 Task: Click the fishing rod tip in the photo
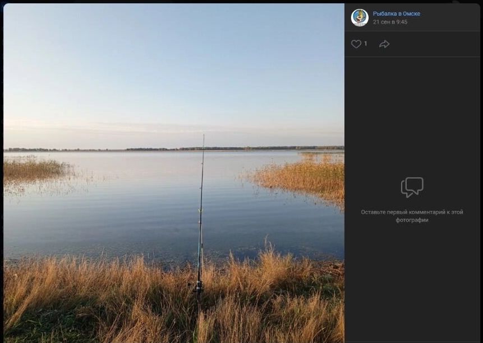pos(204,137)
